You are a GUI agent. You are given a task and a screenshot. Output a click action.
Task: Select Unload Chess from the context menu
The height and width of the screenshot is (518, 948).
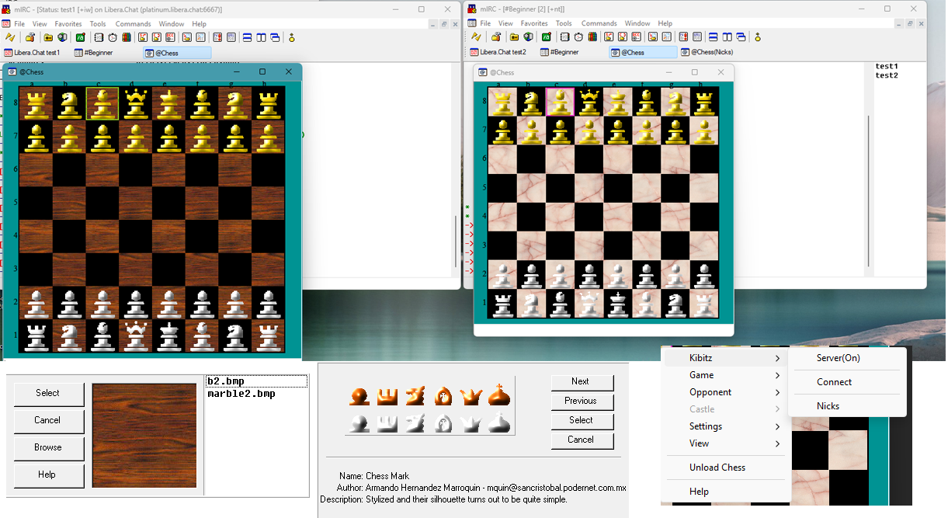[726, 468]
